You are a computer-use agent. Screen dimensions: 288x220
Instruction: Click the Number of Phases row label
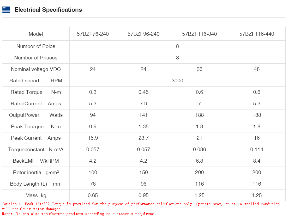[x=36, y=58]
